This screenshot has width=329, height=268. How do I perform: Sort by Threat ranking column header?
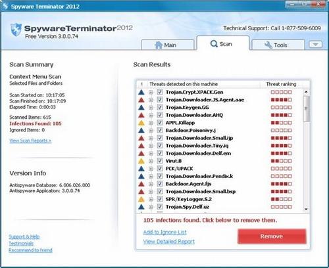(281, 84)
